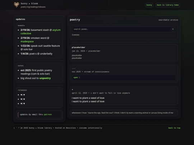
Task: Click the '1/22/26: speak out! seattle feature' event
Action: pyautogui.click(x=40, y=48)
